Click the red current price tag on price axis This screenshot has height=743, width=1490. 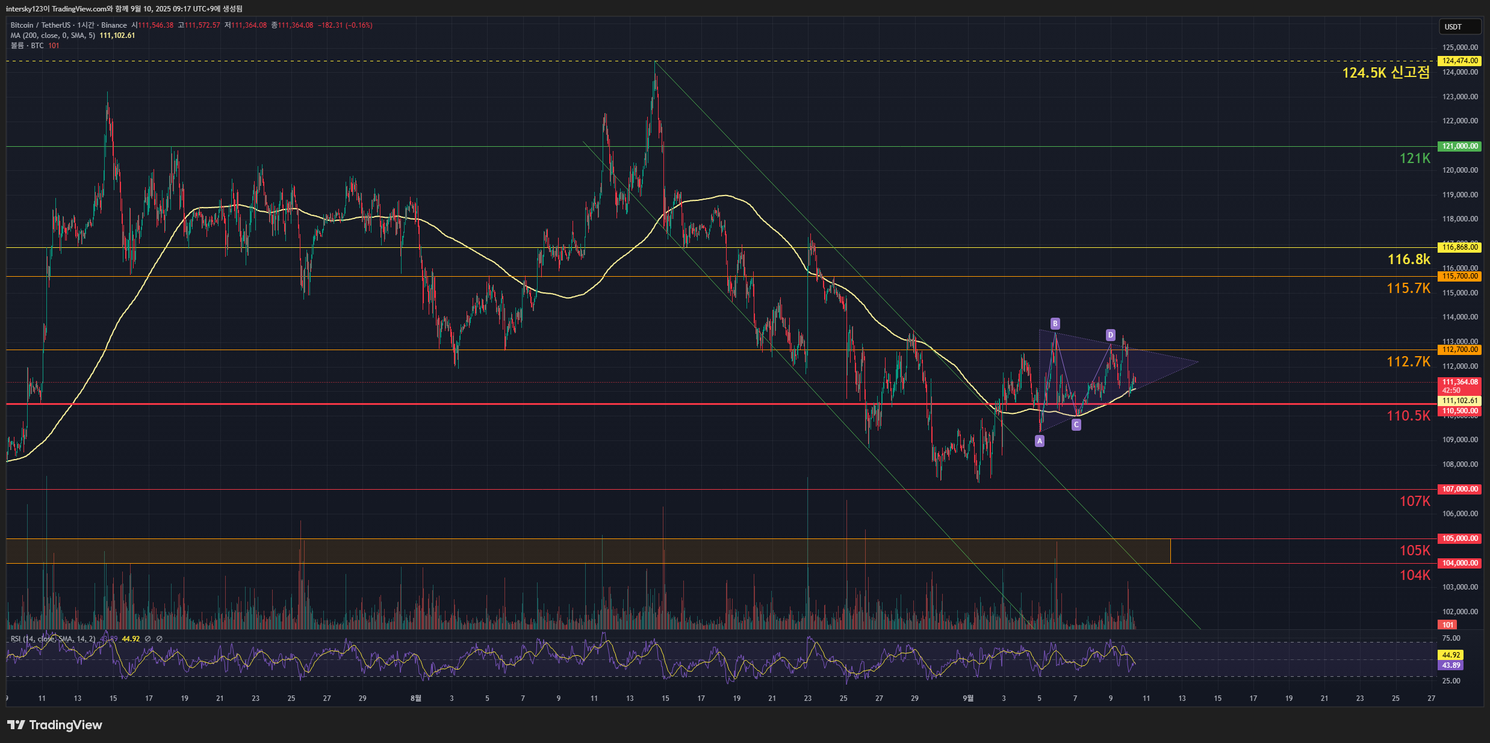click(1459, 386)
